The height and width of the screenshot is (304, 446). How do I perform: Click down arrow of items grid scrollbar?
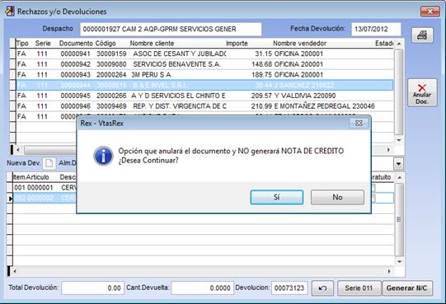(399, 262)
